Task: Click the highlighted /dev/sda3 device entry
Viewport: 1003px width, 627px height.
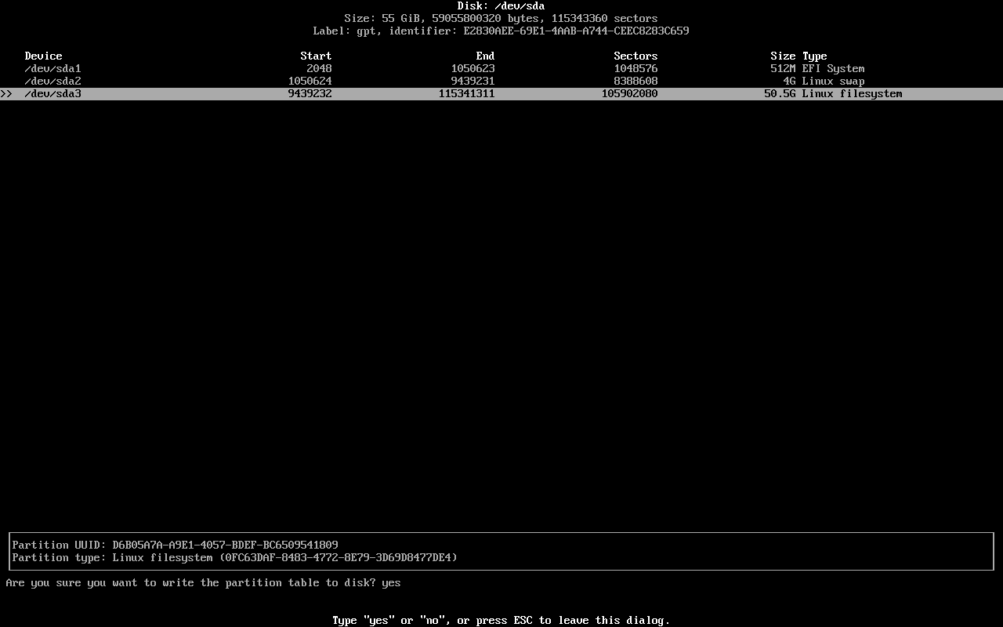Action: coord(53,94)
